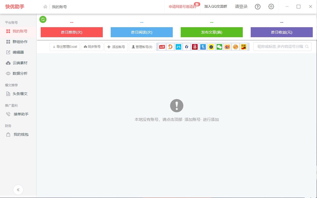Click the green refresh statistics icon
The image size is (317, 198).
point(43,19)
